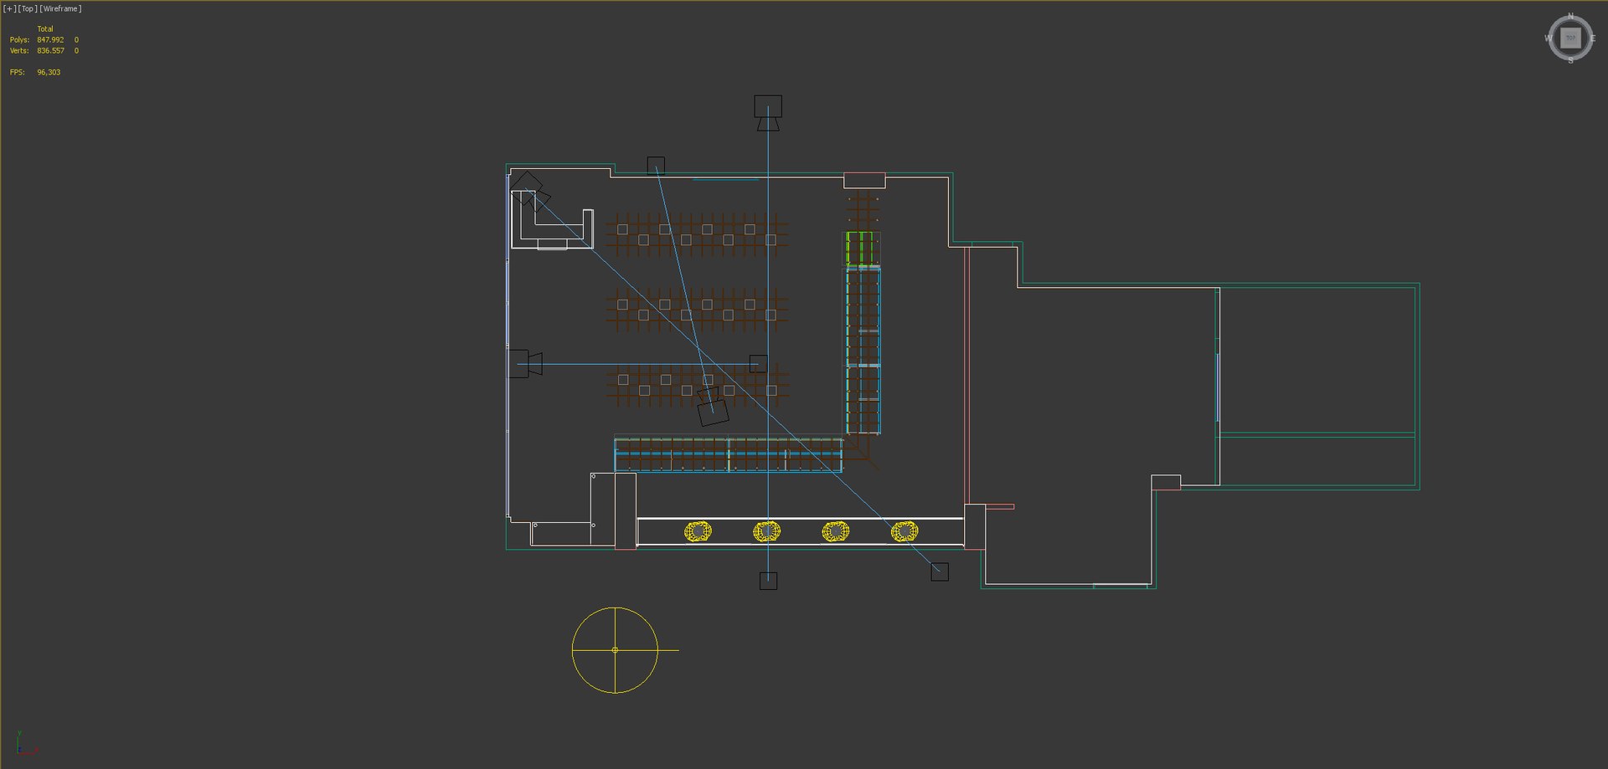Select the camera on the left wall
The image size is (1608, 769).
click(x=525, y=364)
